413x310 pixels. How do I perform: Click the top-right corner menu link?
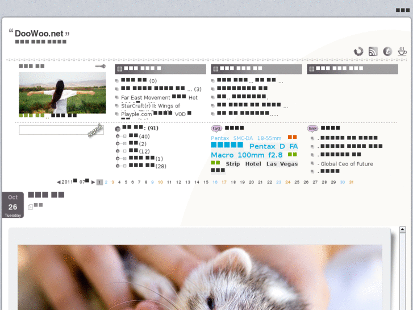(x=403, y=10)
